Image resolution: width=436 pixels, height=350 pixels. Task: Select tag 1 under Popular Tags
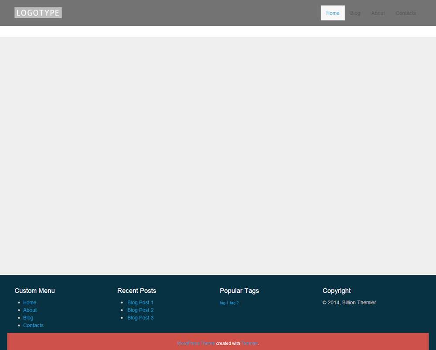[224, 303]
